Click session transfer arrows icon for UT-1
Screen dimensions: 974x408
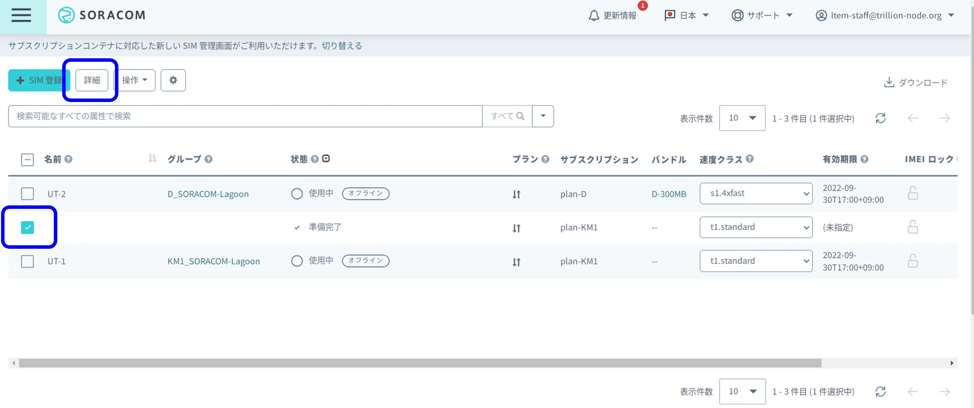click(516, 262)
